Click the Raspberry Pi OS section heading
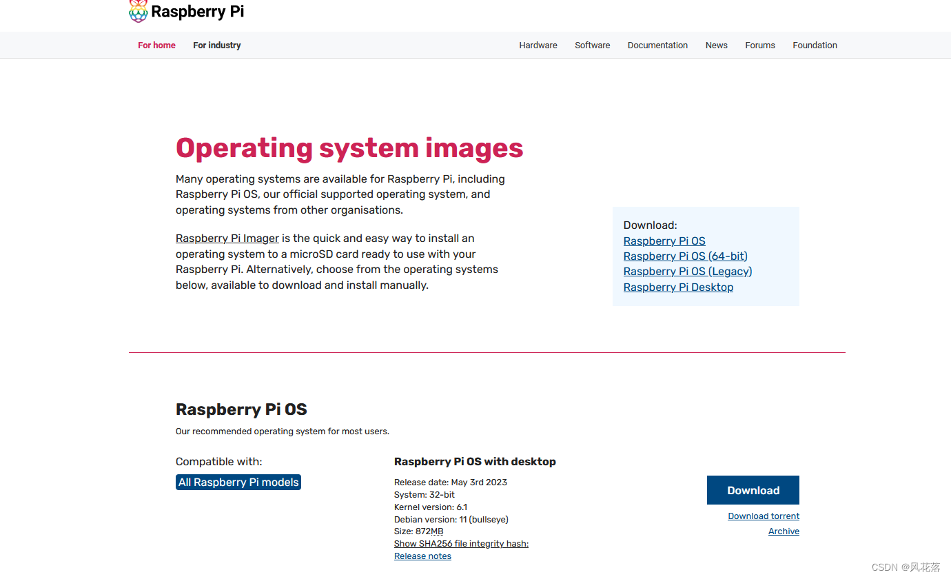The height and width of the screenshot is (579, 951). [241, 409]
